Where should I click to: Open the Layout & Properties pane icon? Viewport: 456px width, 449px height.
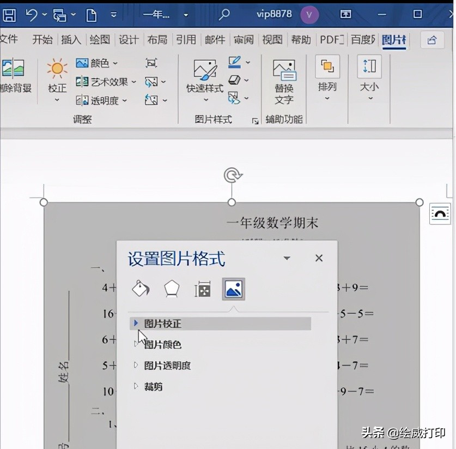[x=203, y=290]
